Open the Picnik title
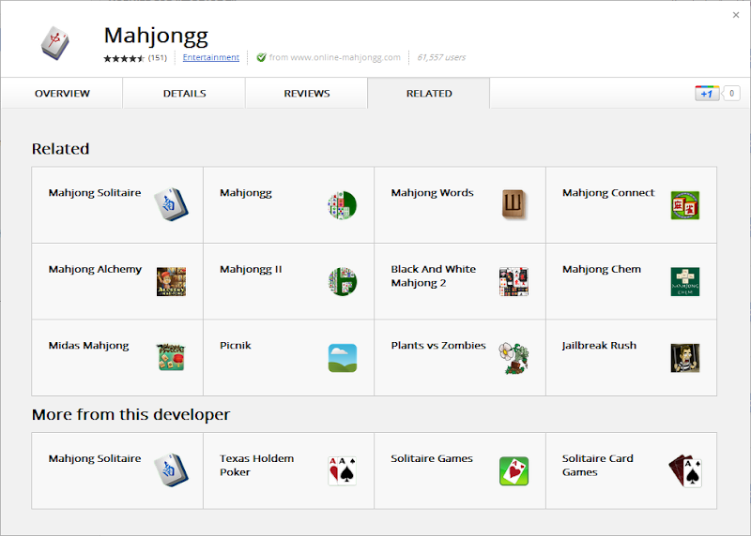751x536 pixels. pos(236,345)
